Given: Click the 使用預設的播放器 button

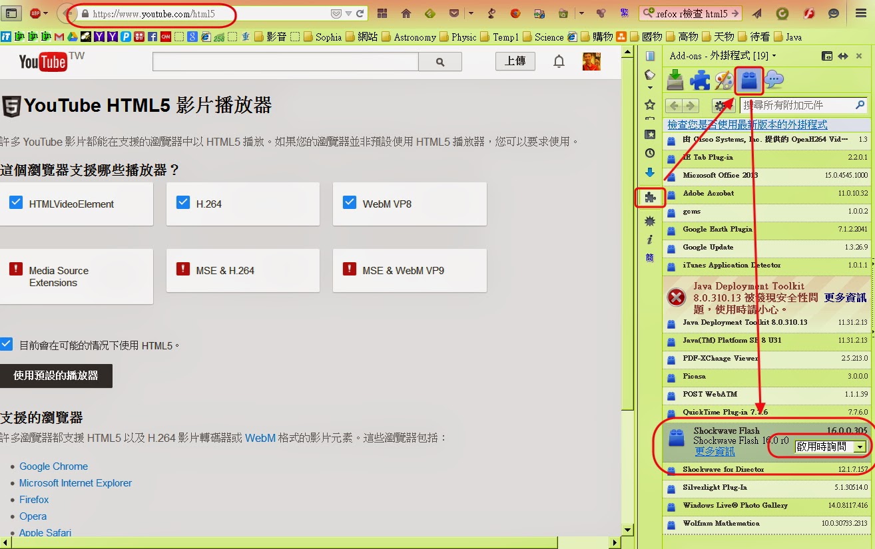Looking at the screenshot, I should [x=56, y=375].
